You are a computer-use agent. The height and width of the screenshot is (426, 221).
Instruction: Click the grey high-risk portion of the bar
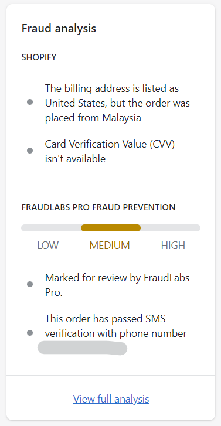click(171, 228)
